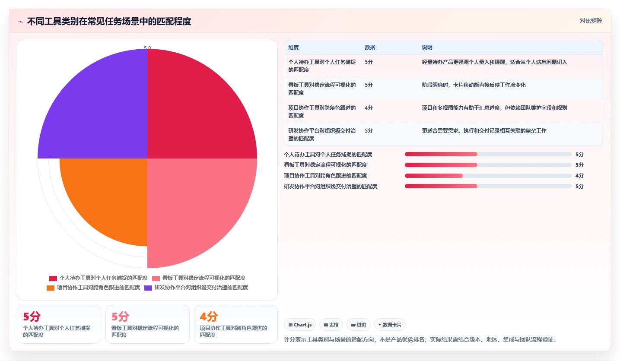Click table cell 项目协作工具对跨角色跟进的匹配度
The height and width of the screenshot is (361, 620).
[322, 111]
